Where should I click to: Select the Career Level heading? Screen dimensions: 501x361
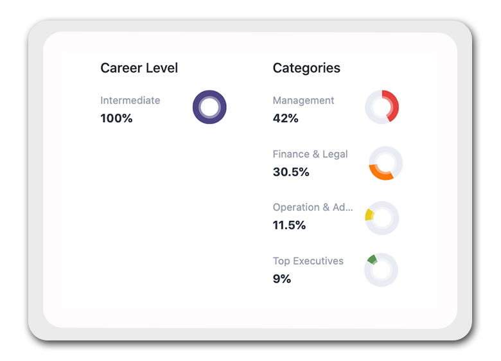139,68
